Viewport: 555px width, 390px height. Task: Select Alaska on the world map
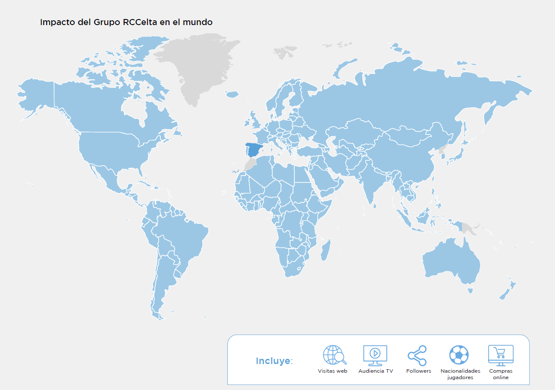(x=37, y=96)
